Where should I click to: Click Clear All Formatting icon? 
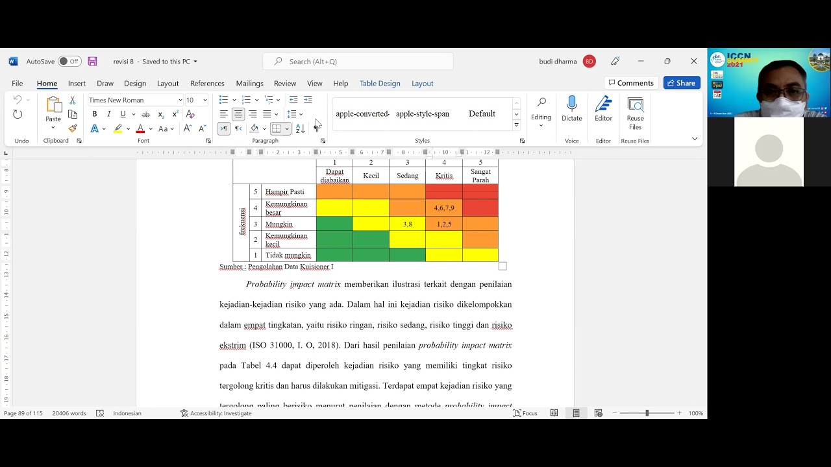pos(190,114)
